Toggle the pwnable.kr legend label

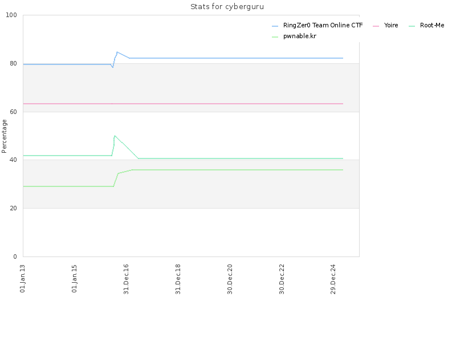click(x=300, y=36)
